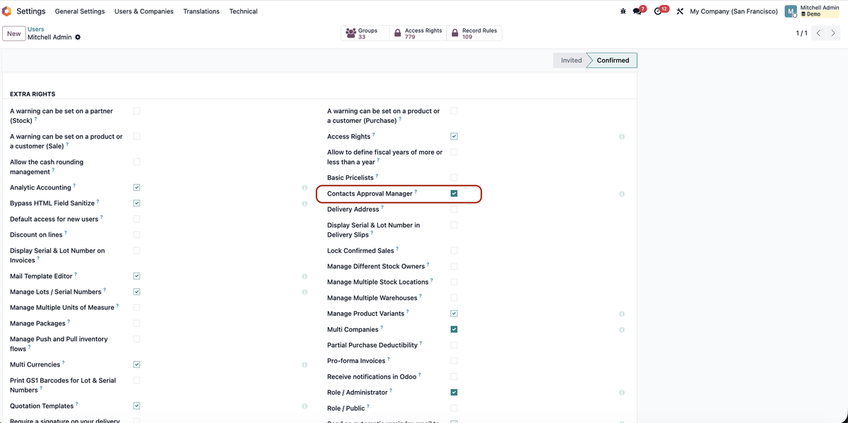Click the wrench and screwdriver tools icon

(x=680, y=11)
